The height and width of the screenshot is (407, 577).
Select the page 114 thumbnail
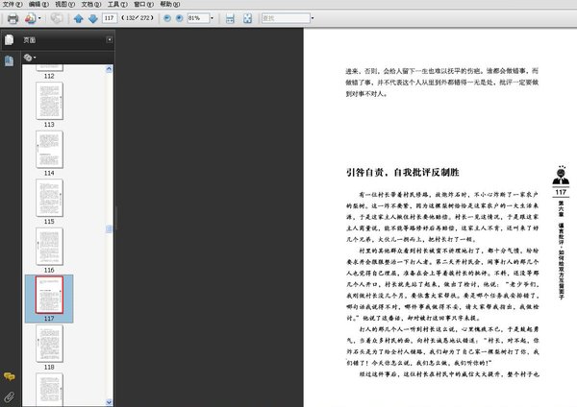point(49,149)
